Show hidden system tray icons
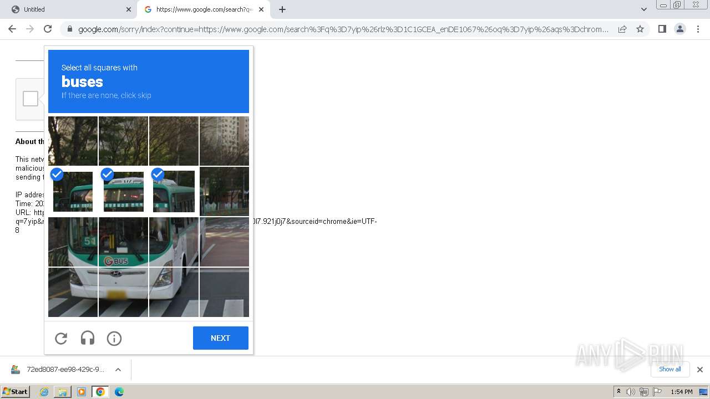This screenshot has width=710, height=399. (619, 392)
